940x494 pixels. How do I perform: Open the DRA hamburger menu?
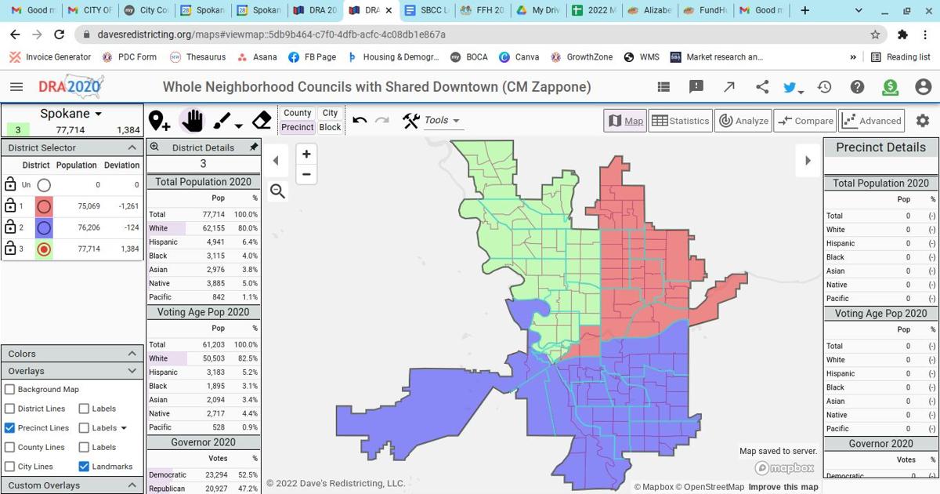tap(16, 87)
